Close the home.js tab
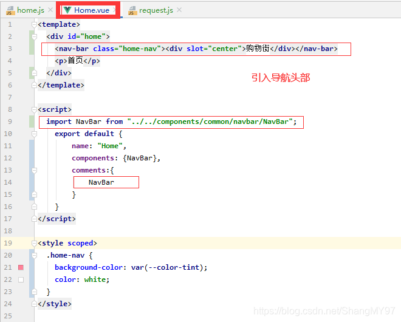The image size is (401, 322). (50, 10)
